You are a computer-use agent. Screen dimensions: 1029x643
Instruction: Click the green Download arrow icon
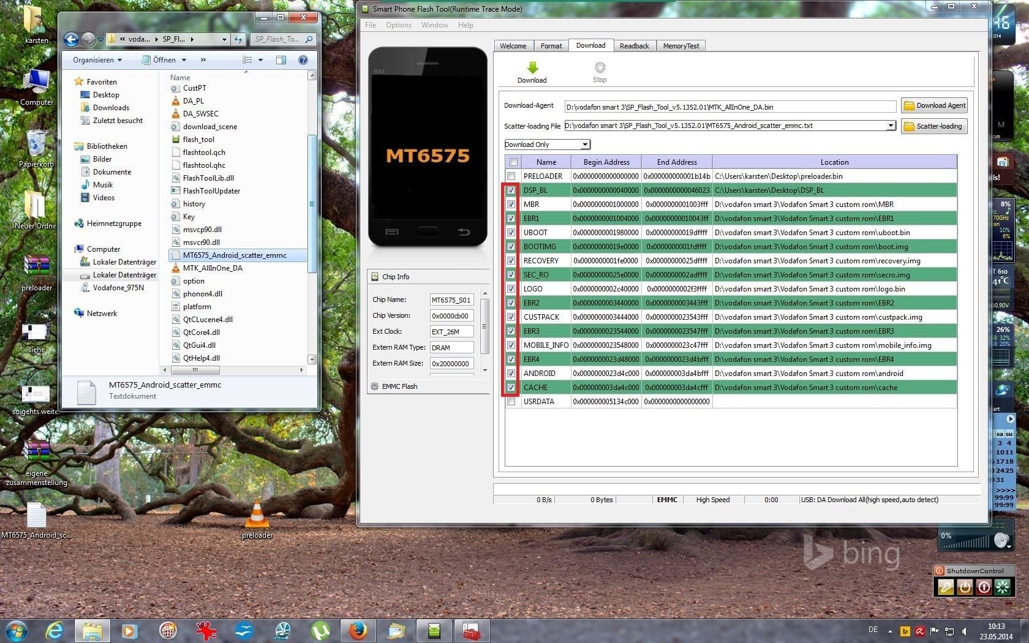(x=532, y=67)
